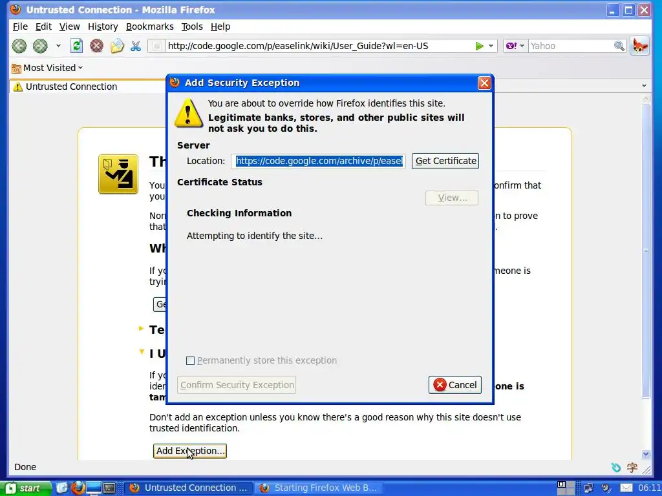The image size is (662, 496).
Task: Click the show desktop monitor quick-launch icon
Action: coord(93,488)
